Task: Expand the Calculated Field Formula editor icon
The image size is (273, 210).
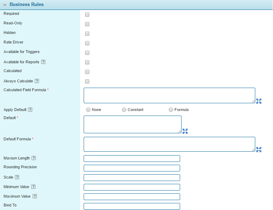Action: click(259, 101)
